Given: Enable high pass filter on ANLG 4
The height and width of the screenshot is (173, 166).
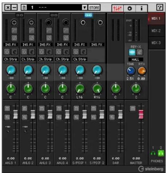Looking at the screenshot, I should pos(66,30).
